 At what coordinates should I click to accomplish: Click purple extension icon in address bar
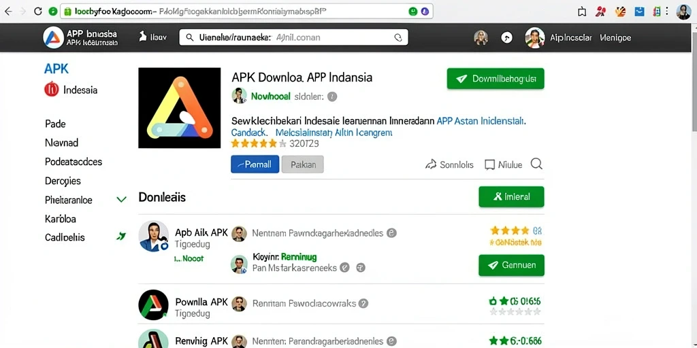coord(425,12)
